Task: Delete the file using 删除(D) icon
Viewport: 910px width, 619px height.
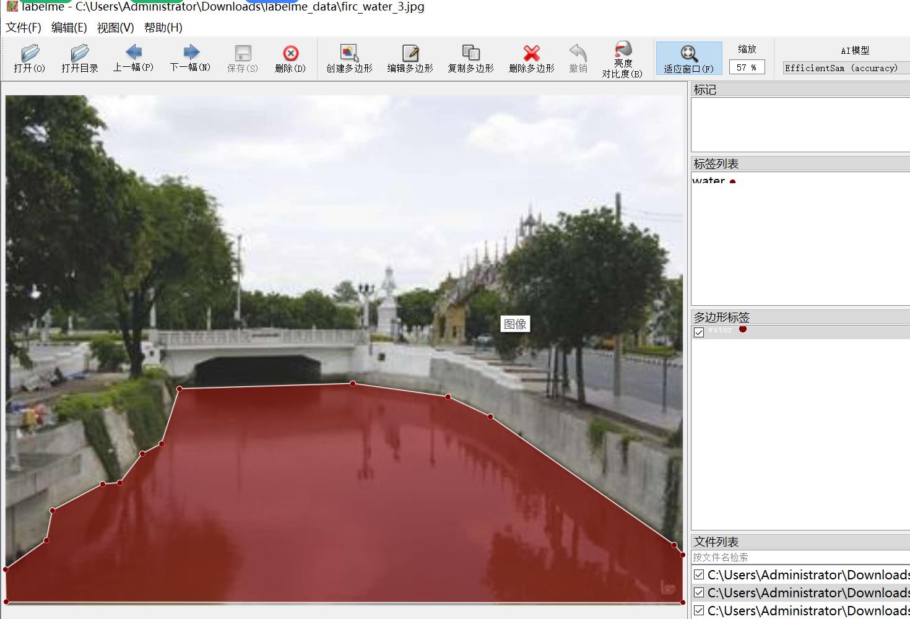Action: click(x=290, y=58)
